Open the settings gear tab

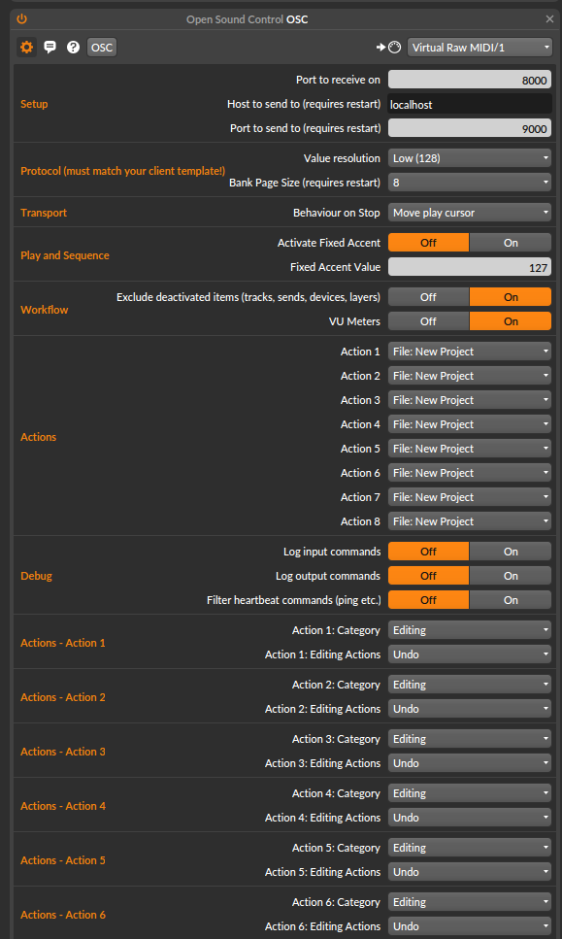pos(26,46)
